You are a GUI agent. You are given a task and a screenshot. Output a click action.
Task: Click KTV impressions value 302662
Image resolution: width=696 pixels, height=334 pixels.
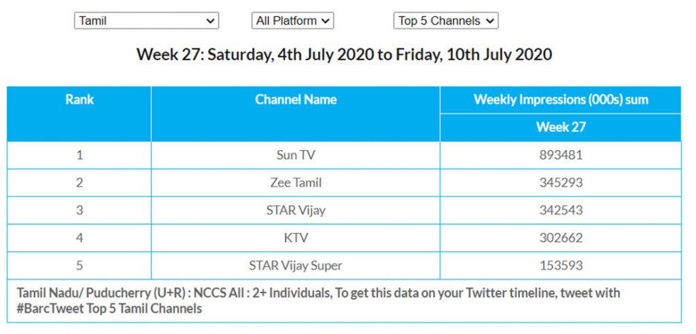pyautogui.click(x=561, y=238)
